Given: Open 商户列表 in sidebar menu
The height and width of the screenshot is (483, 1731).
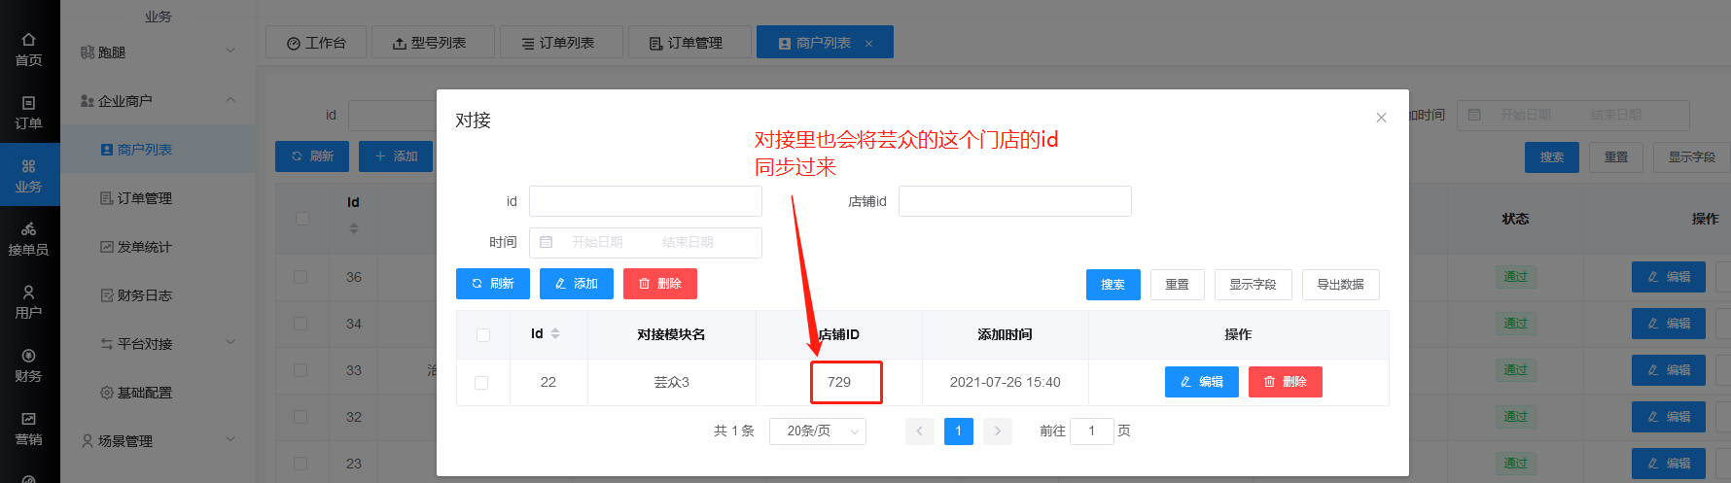Looking at the screenshot, I should (x=159, y=149).
